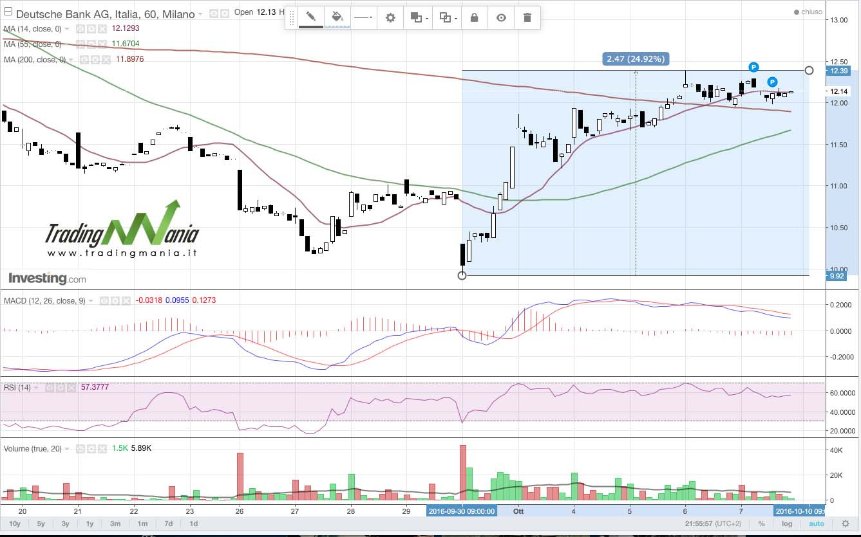This screenshot has width=861, height=537.
Task: Collapse the chart legend with minus box
Action: coord(8,11)
